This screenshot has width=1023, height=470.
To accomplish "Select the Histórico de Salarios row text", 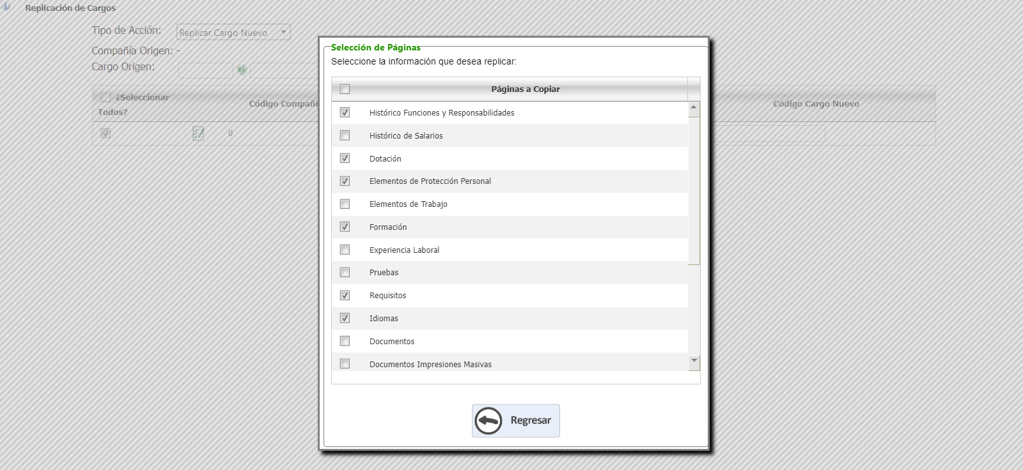I will (406, 136).
